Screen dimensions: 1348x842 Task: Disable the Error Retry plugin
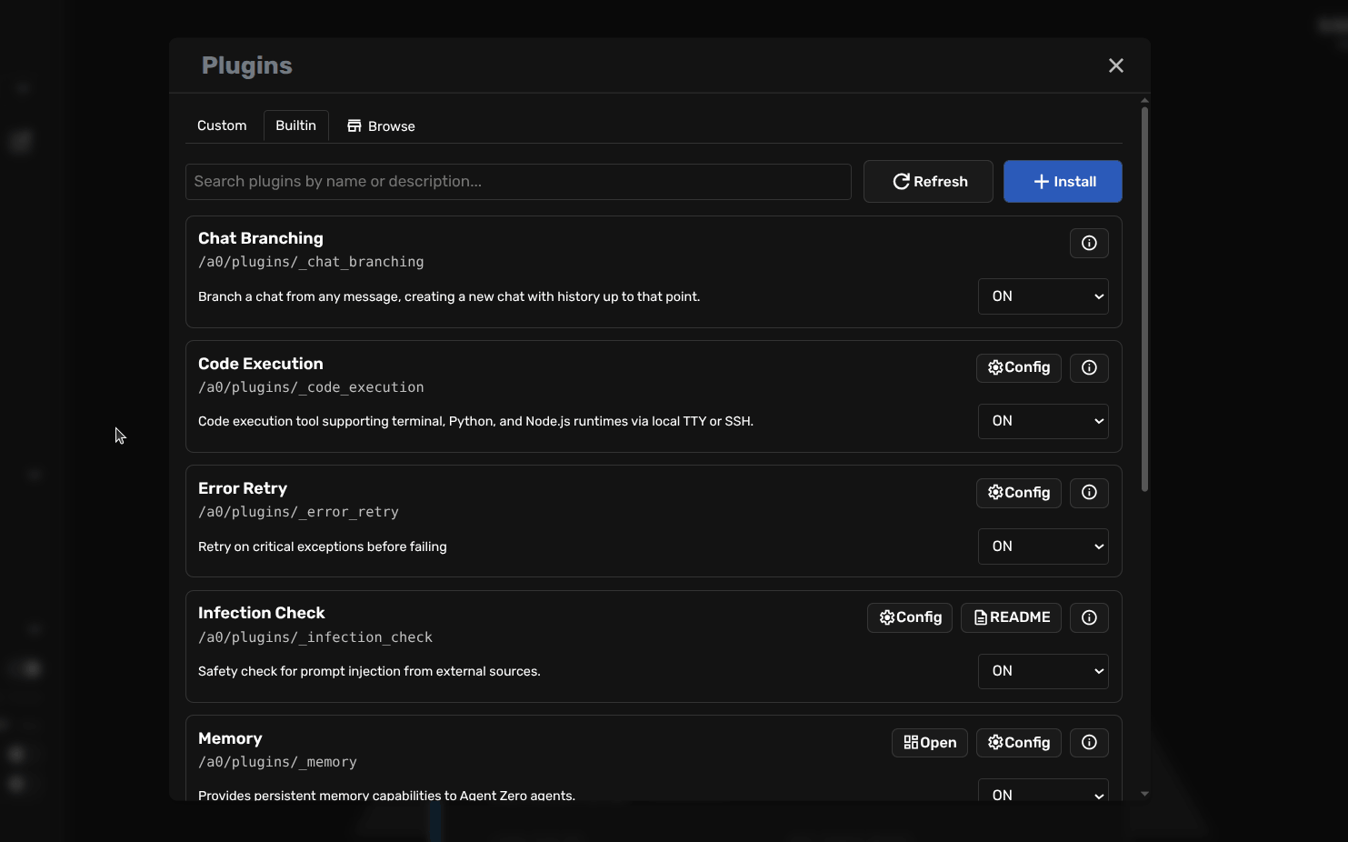pyautogui.click(x=1043, y=546)
